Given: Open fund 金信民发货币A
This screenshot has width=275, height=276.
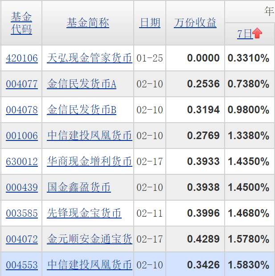Looking at the screenshot, I should tap(82, 84).
